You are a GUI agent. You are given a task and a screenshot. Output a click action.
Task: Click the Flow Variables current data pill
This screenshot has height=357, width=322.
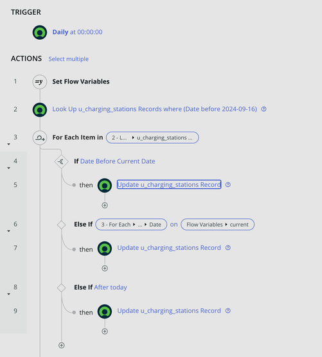tap(217, 225)
